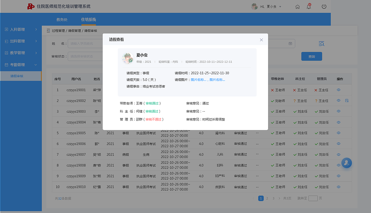Click the 管理员 column header
Screen dimensions: 371x213
coord(322,79)
